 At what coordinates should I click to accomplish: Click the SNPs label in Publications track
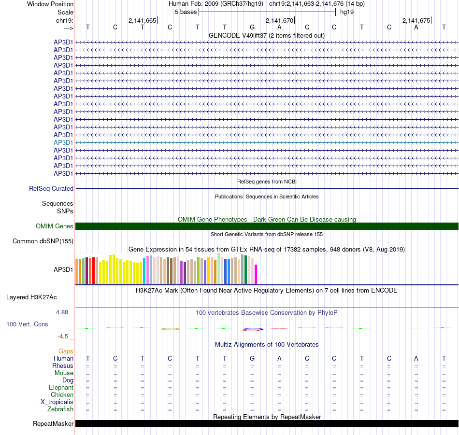(x=65, y=211)
